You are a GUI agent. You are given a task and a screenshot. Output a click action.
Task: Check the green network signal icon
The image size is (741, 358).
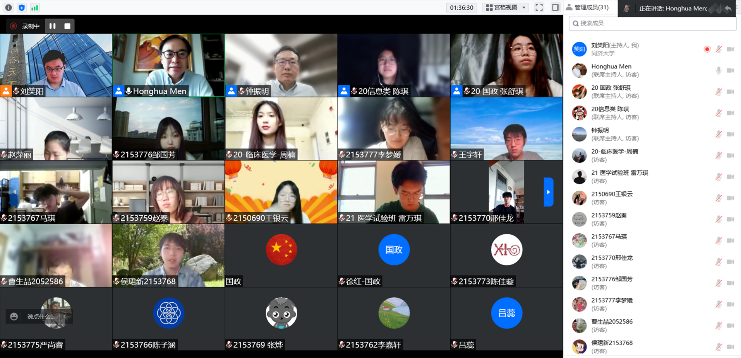tap(34, 8)
